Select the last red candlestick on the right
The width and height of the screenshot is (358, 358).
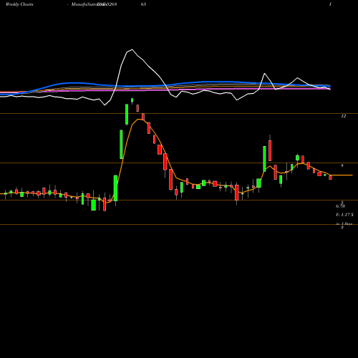point(330,177)
